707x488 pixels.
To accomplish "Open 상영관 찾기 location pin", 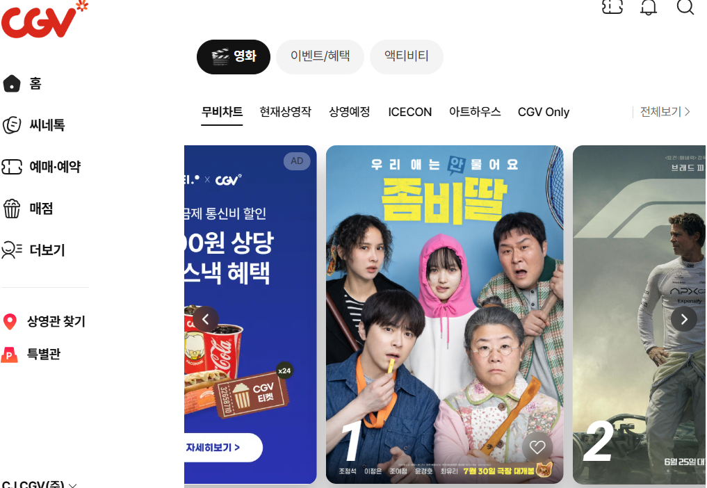I will coord(44,322).
